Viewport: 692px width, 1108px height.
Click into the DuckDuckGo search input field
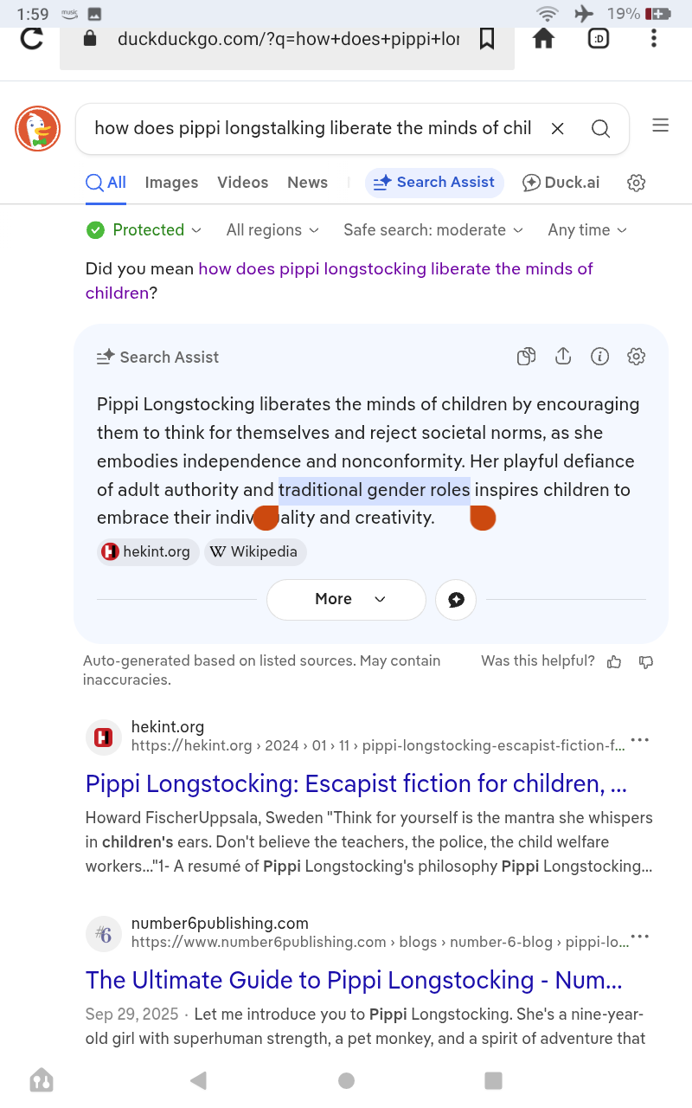click(x=313, y=128)
